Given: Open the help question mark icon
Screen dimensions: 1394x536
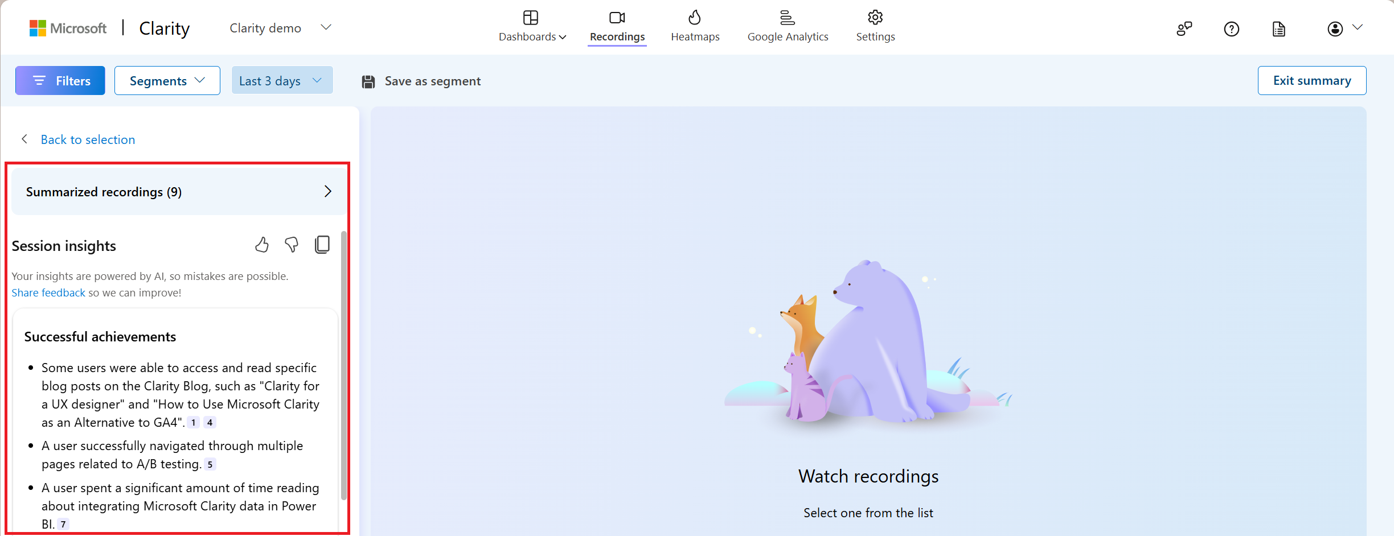Looking at the screenshot, I should [x=1232, y=29].
